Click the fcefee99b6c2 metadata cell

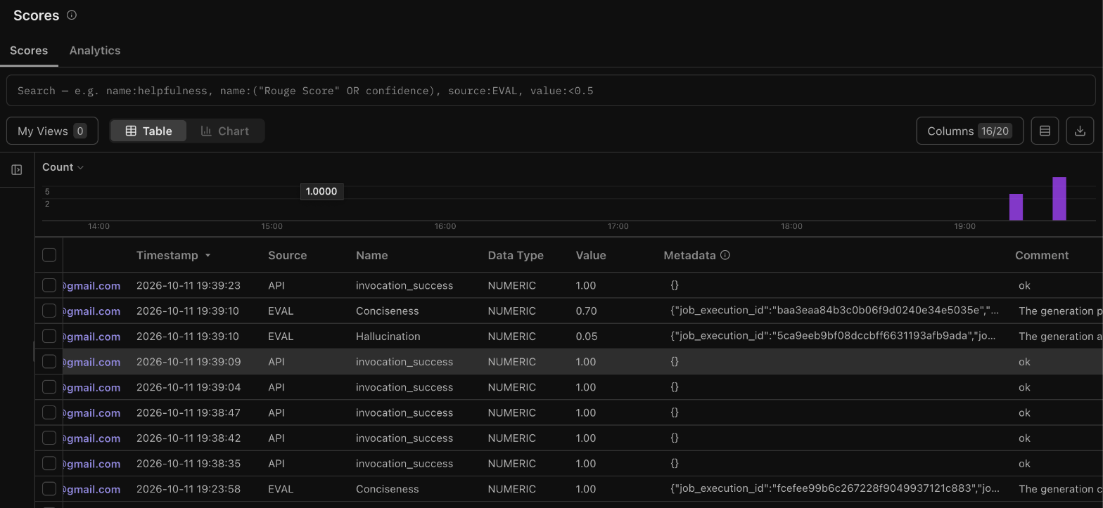[x=834, y=488]
